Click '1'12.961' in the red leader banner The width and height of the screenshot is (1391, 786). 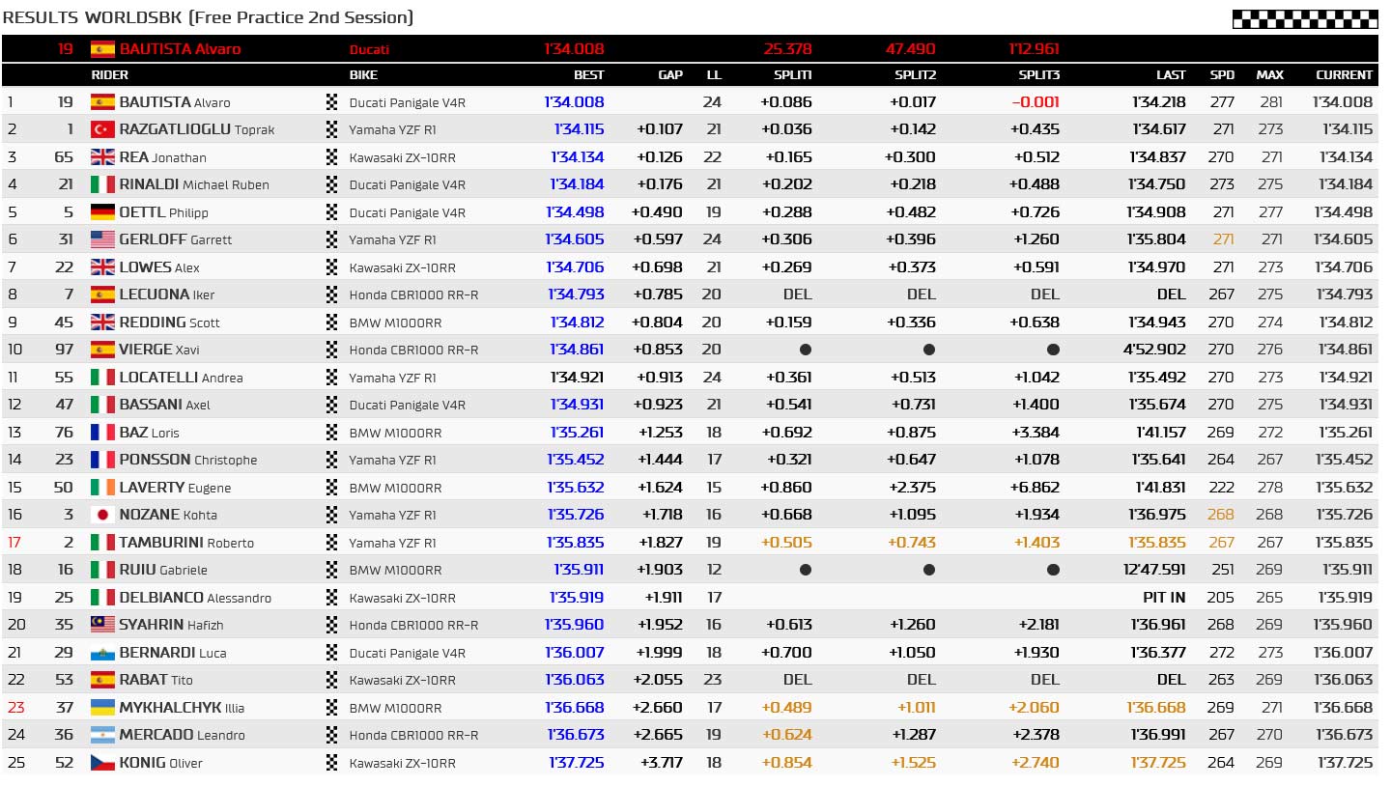[1034, 49]
